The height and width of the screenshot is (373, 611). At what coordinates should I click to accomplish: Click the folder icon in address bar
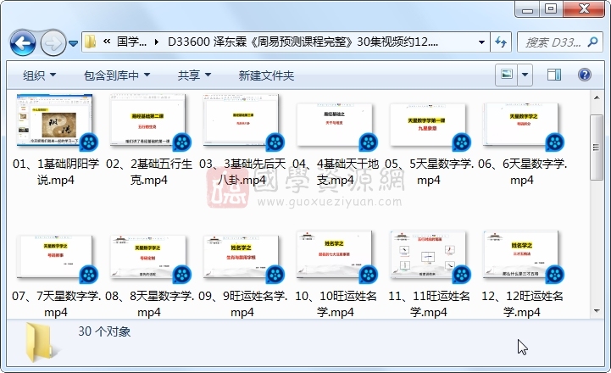(x=91, y=42)
